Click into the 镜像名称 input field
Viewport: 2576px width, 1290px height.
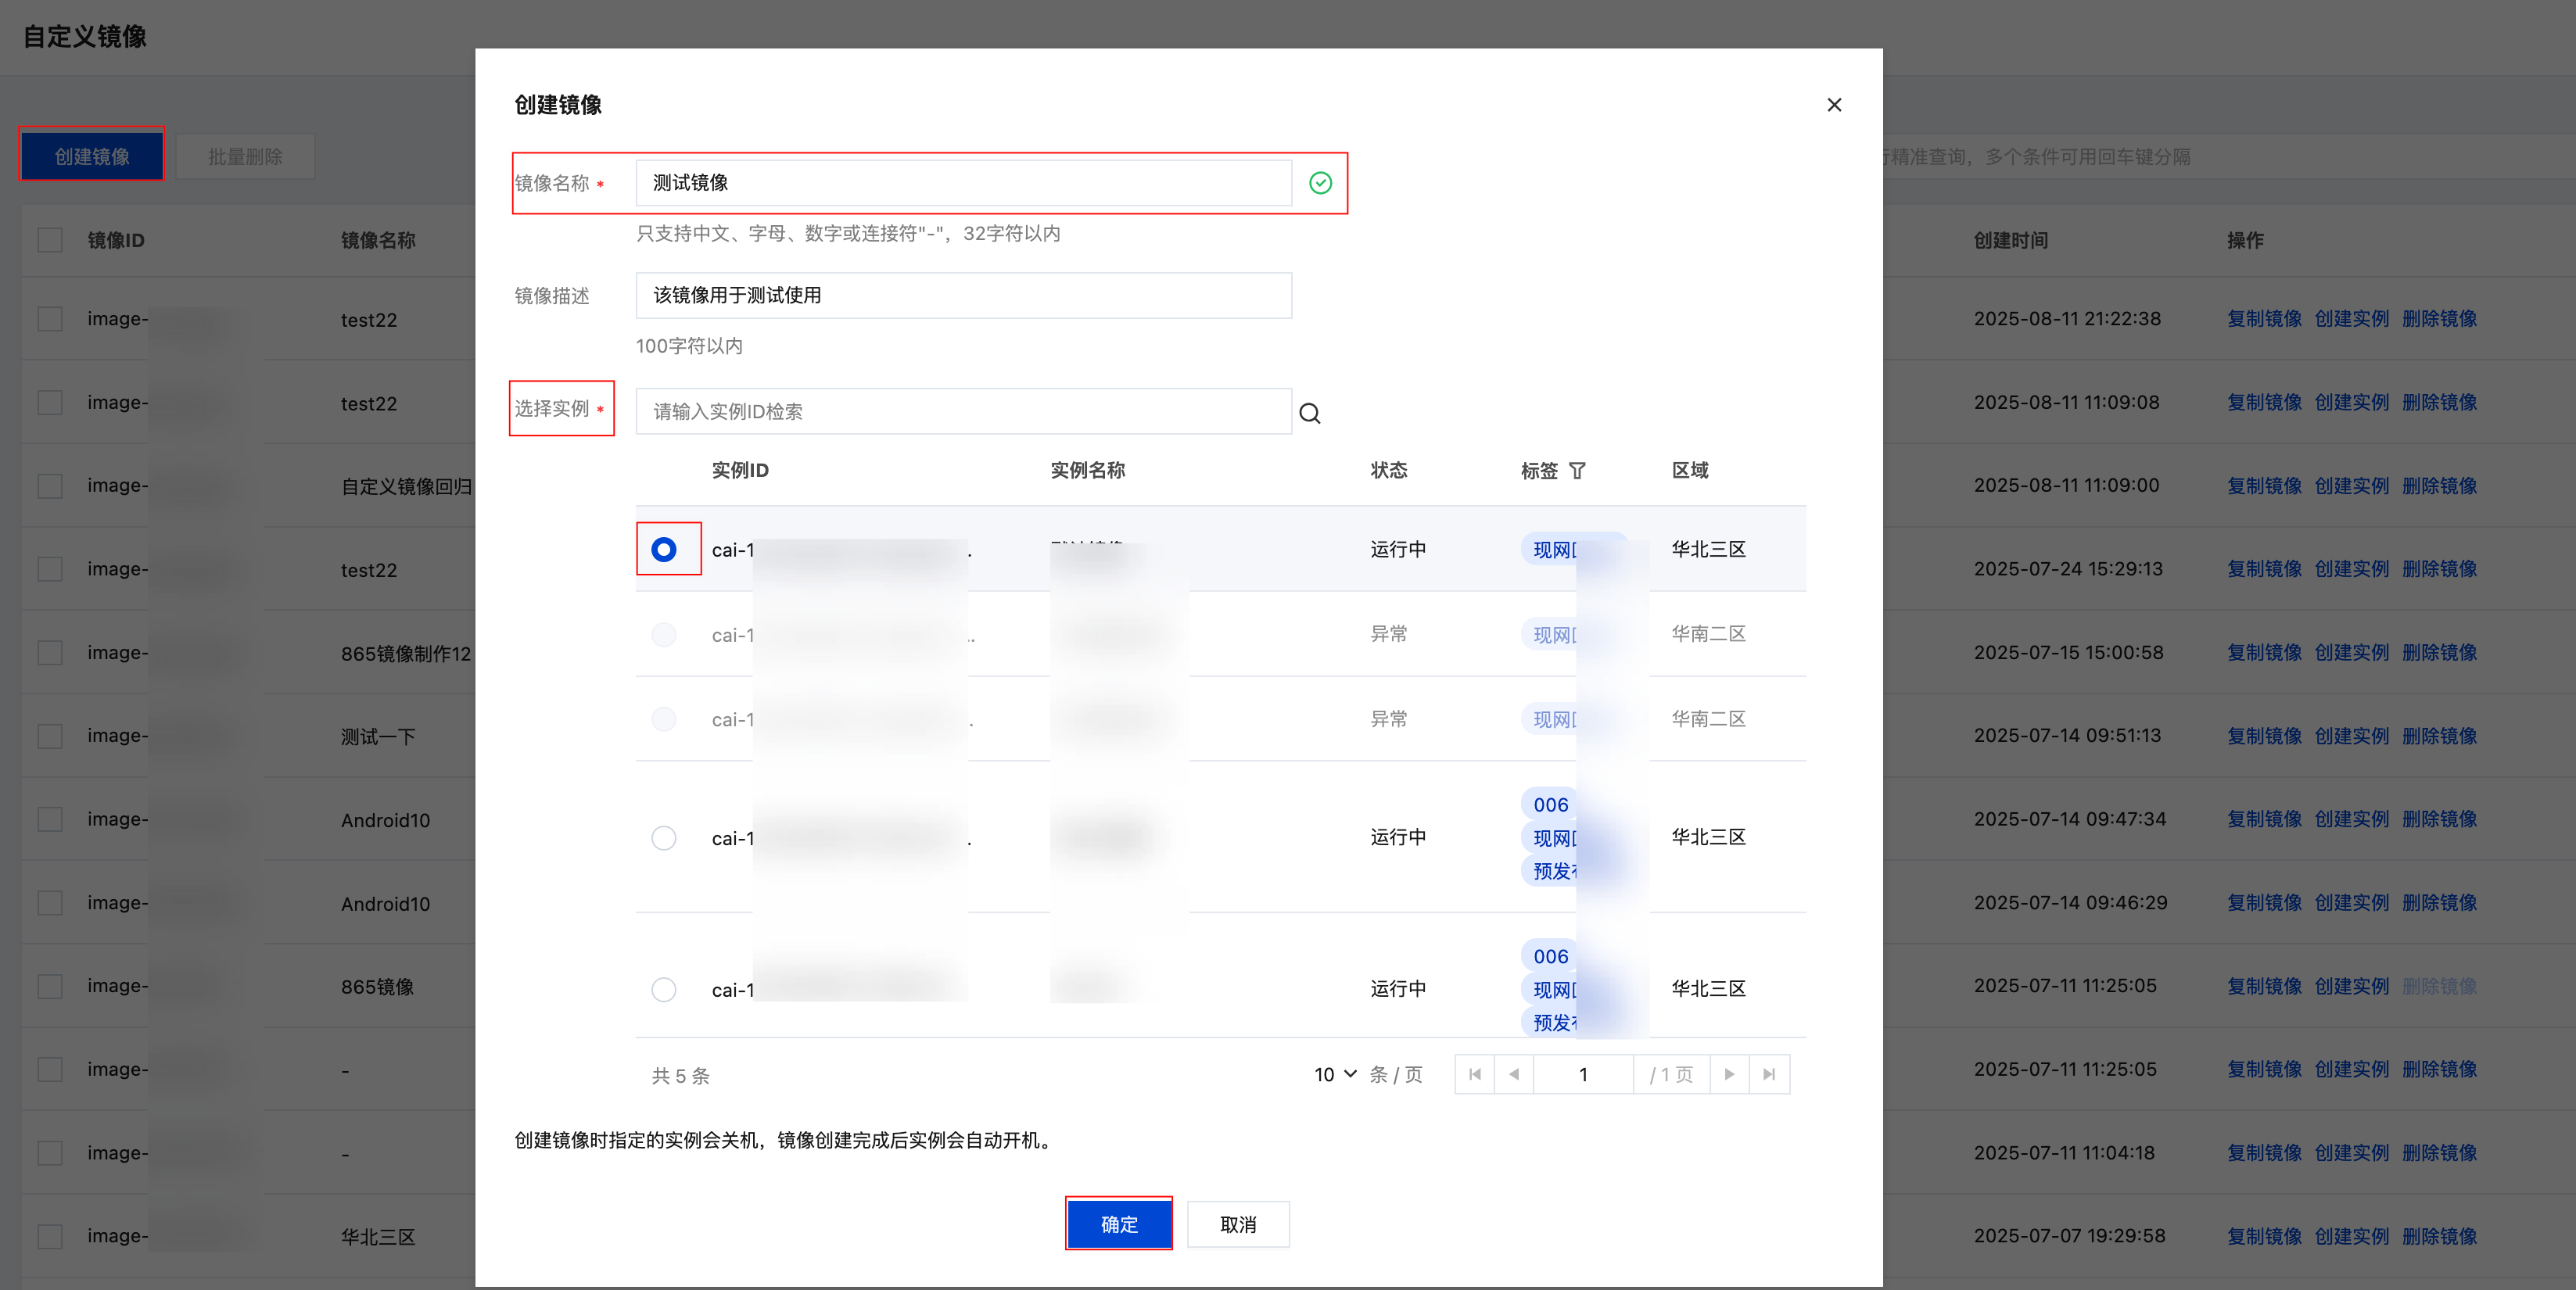pos(963,183)
